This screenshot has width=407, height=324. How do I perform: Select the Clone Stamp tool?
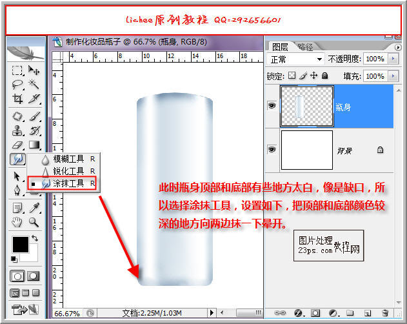tap(17, 130)
